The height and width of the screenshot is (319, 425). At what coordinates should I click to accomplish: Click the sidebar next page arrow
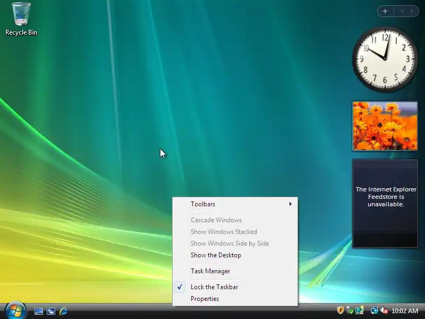(x=412, y=11)
